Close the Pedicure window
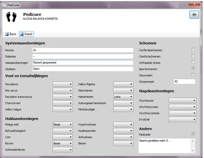Screen dimensions: 204x158 pyautogui.click(x=194, y=4)
